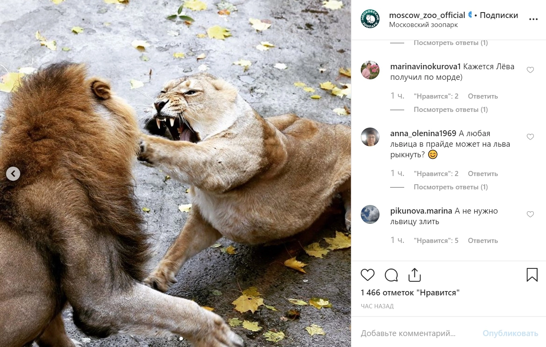The image size is (546, 347).
Task: Like anna_olenina1969's comment
Action: [530, 137]
